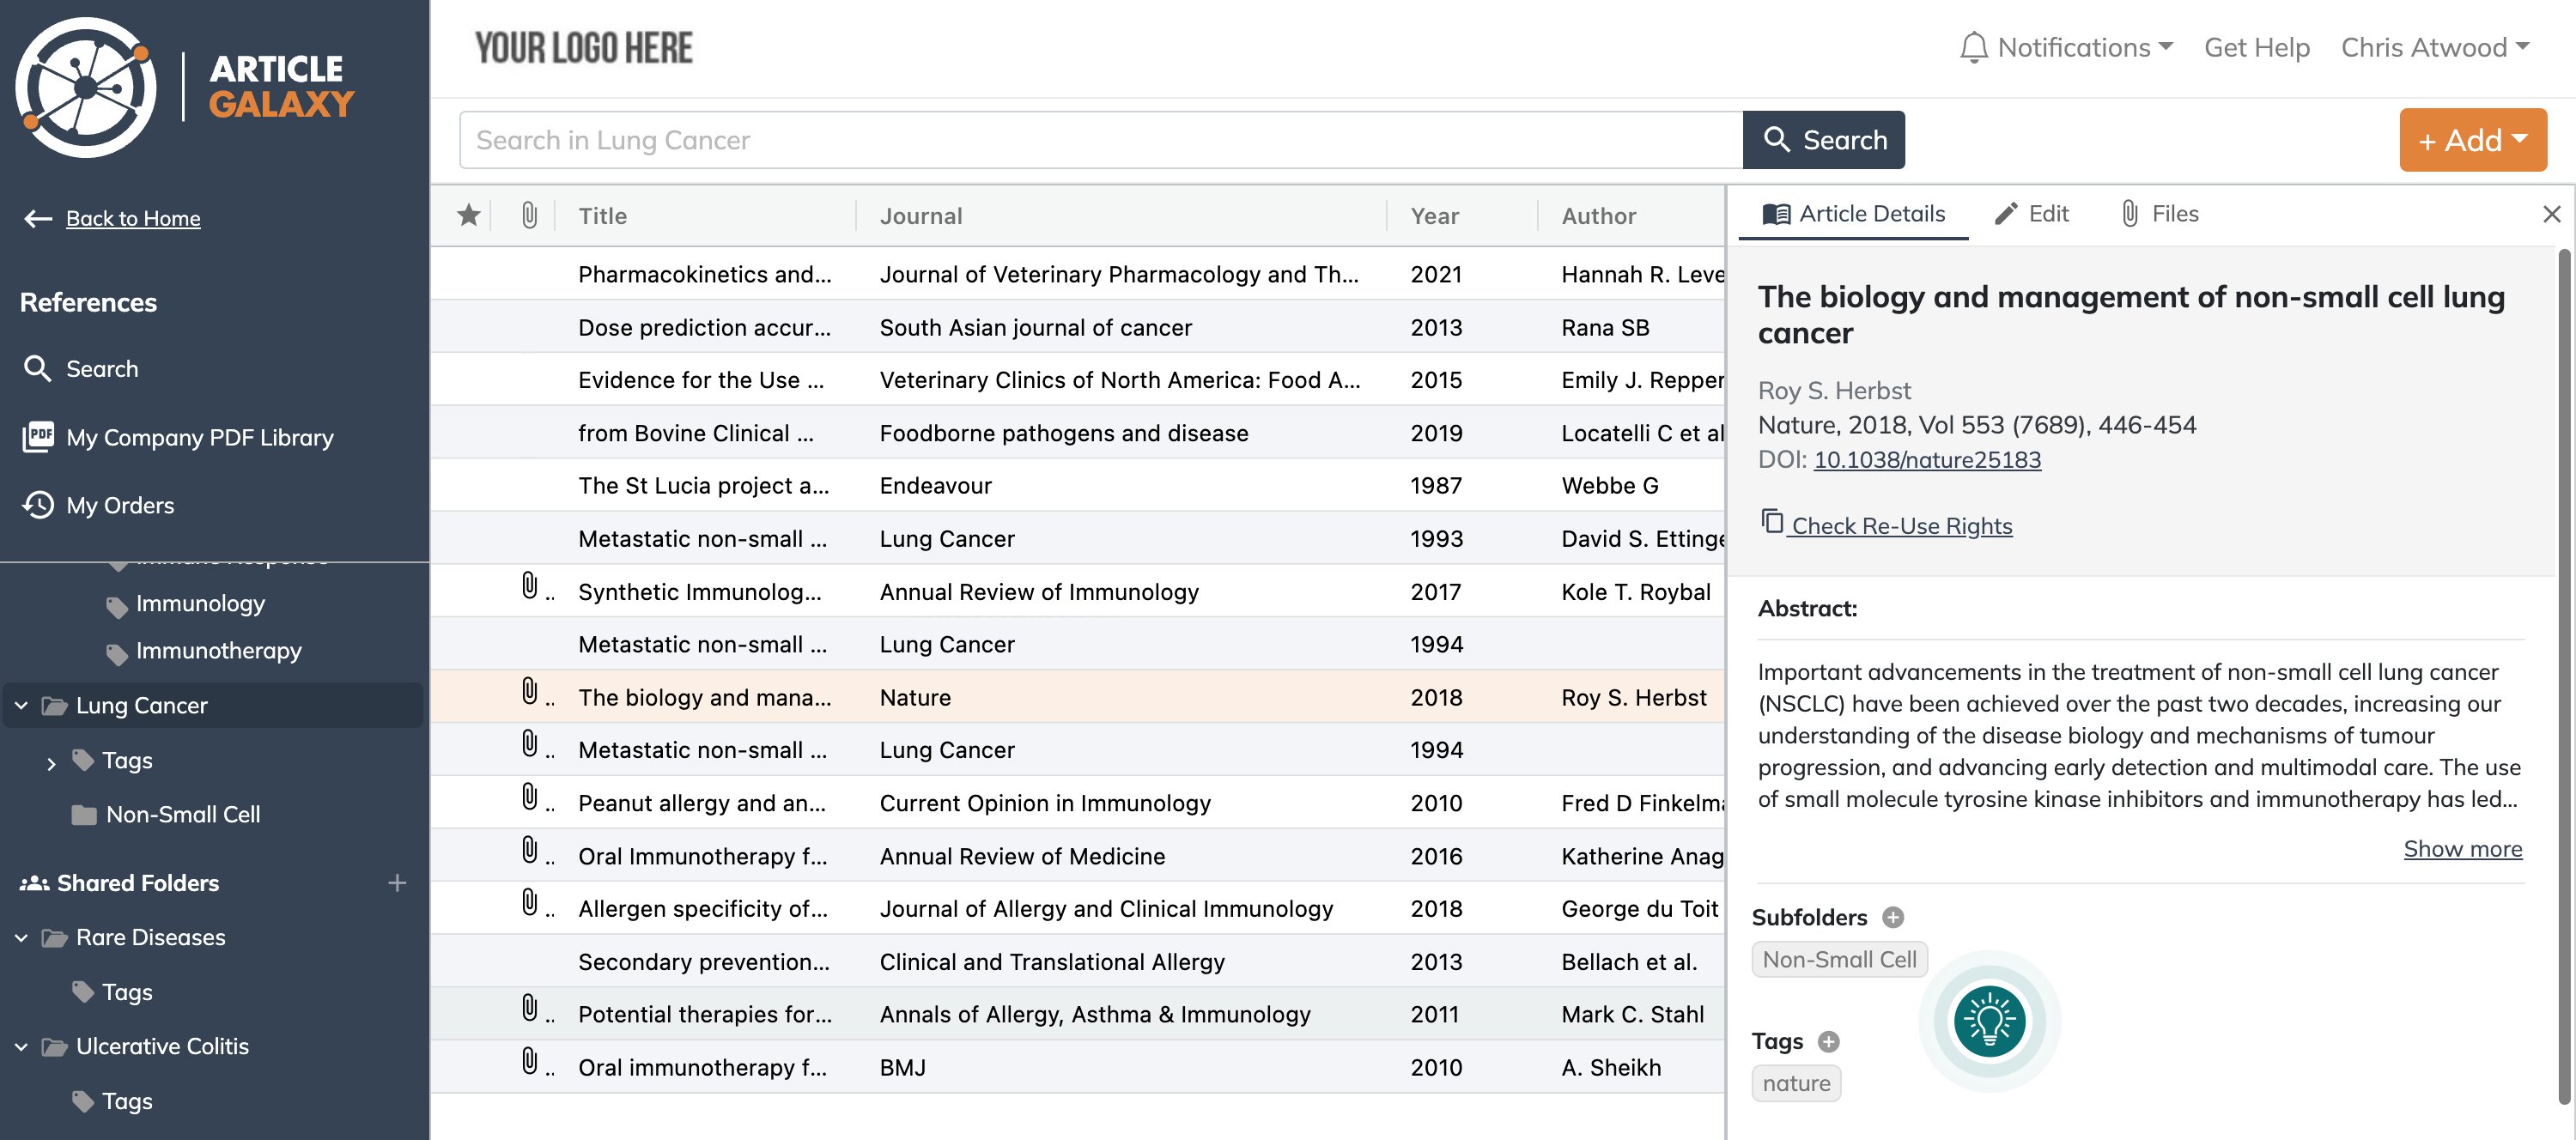The width and height of the screenshot is (2576, 1140).
Task: Click attachment icon on Allergen specificity row
Action: (x=530, y=903)
